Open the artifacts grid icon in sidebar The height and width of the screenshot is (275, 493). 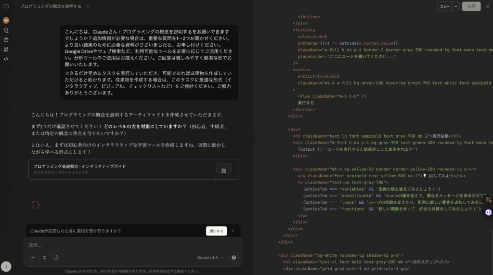(x=6, y=49)
